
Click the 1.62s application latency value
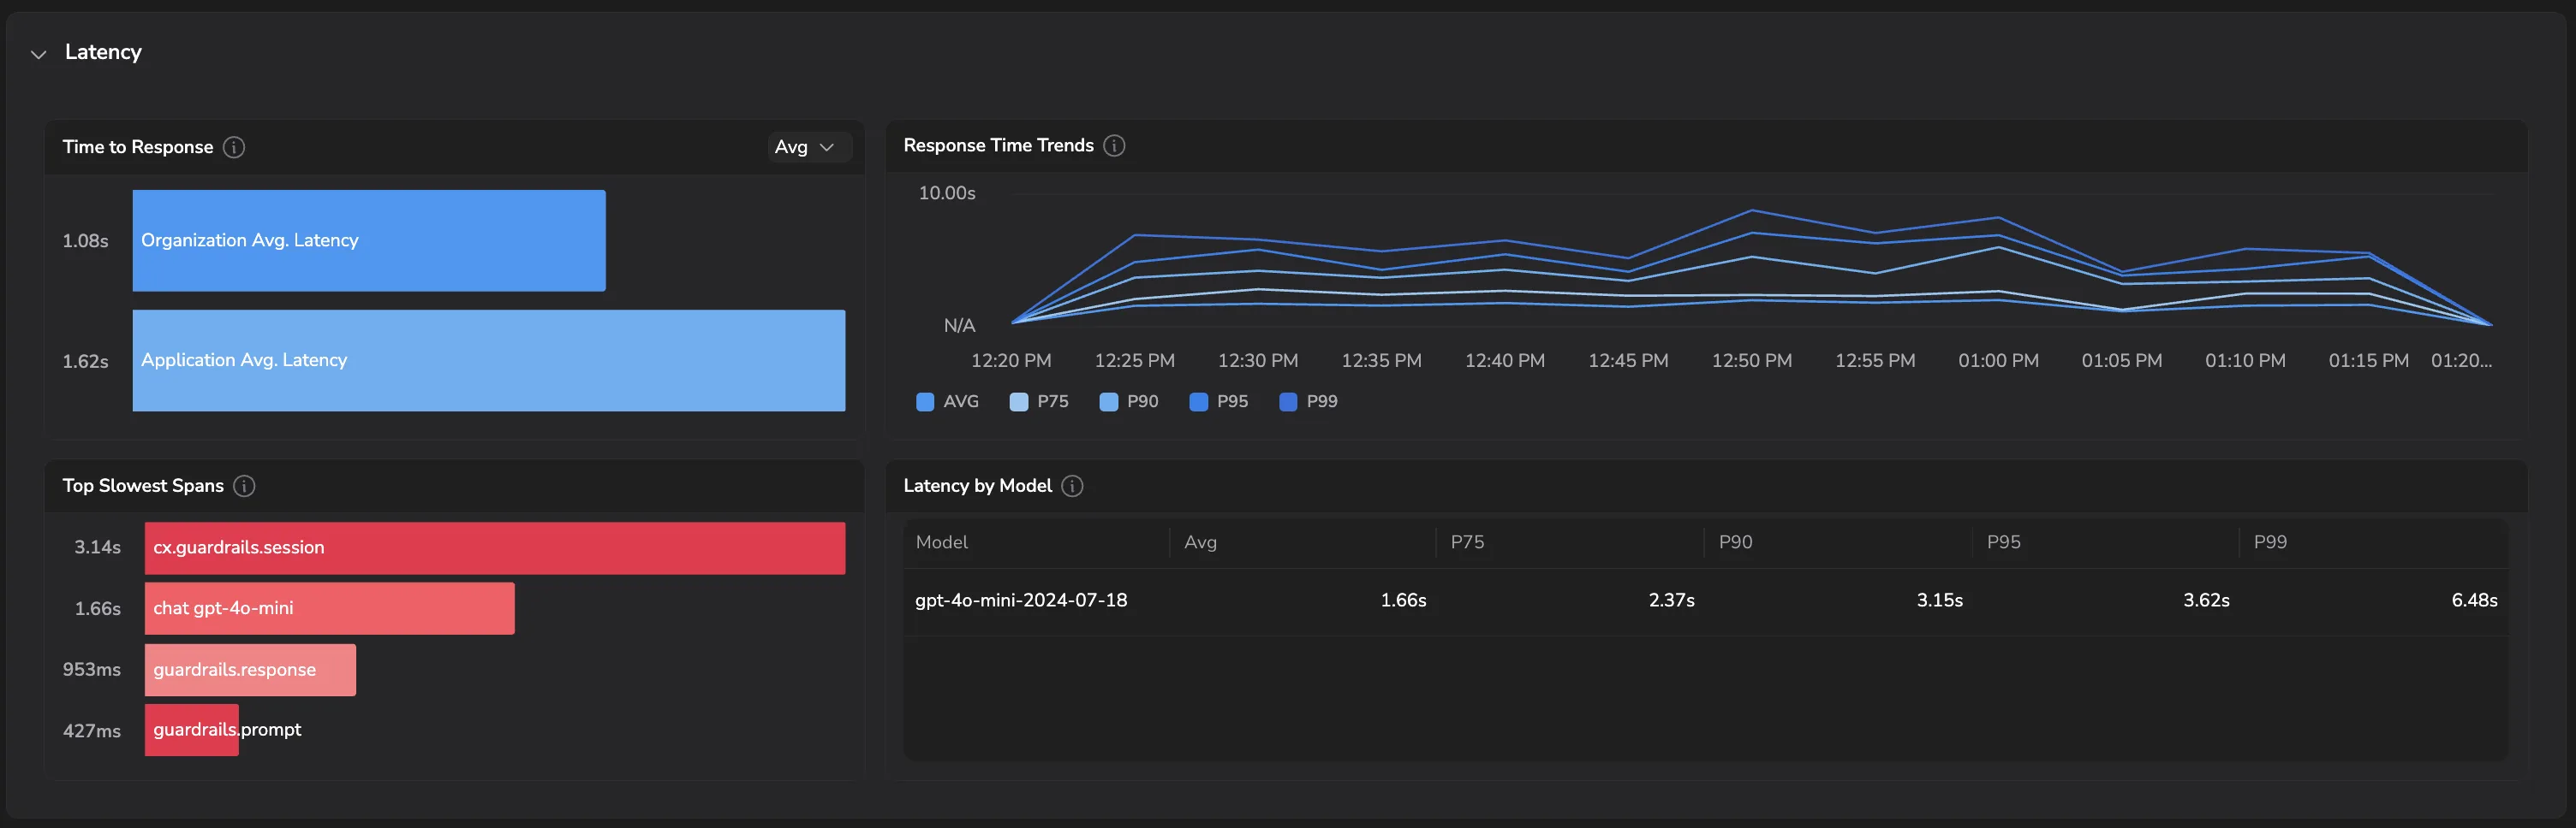pos(85,362)
